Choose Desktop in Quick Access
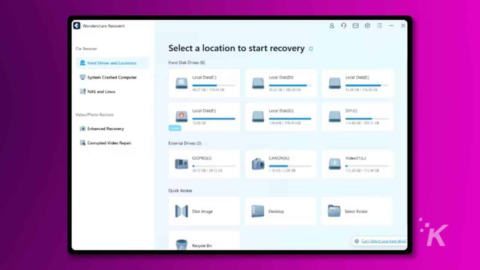Screen dimensions: 480x270 280,211
